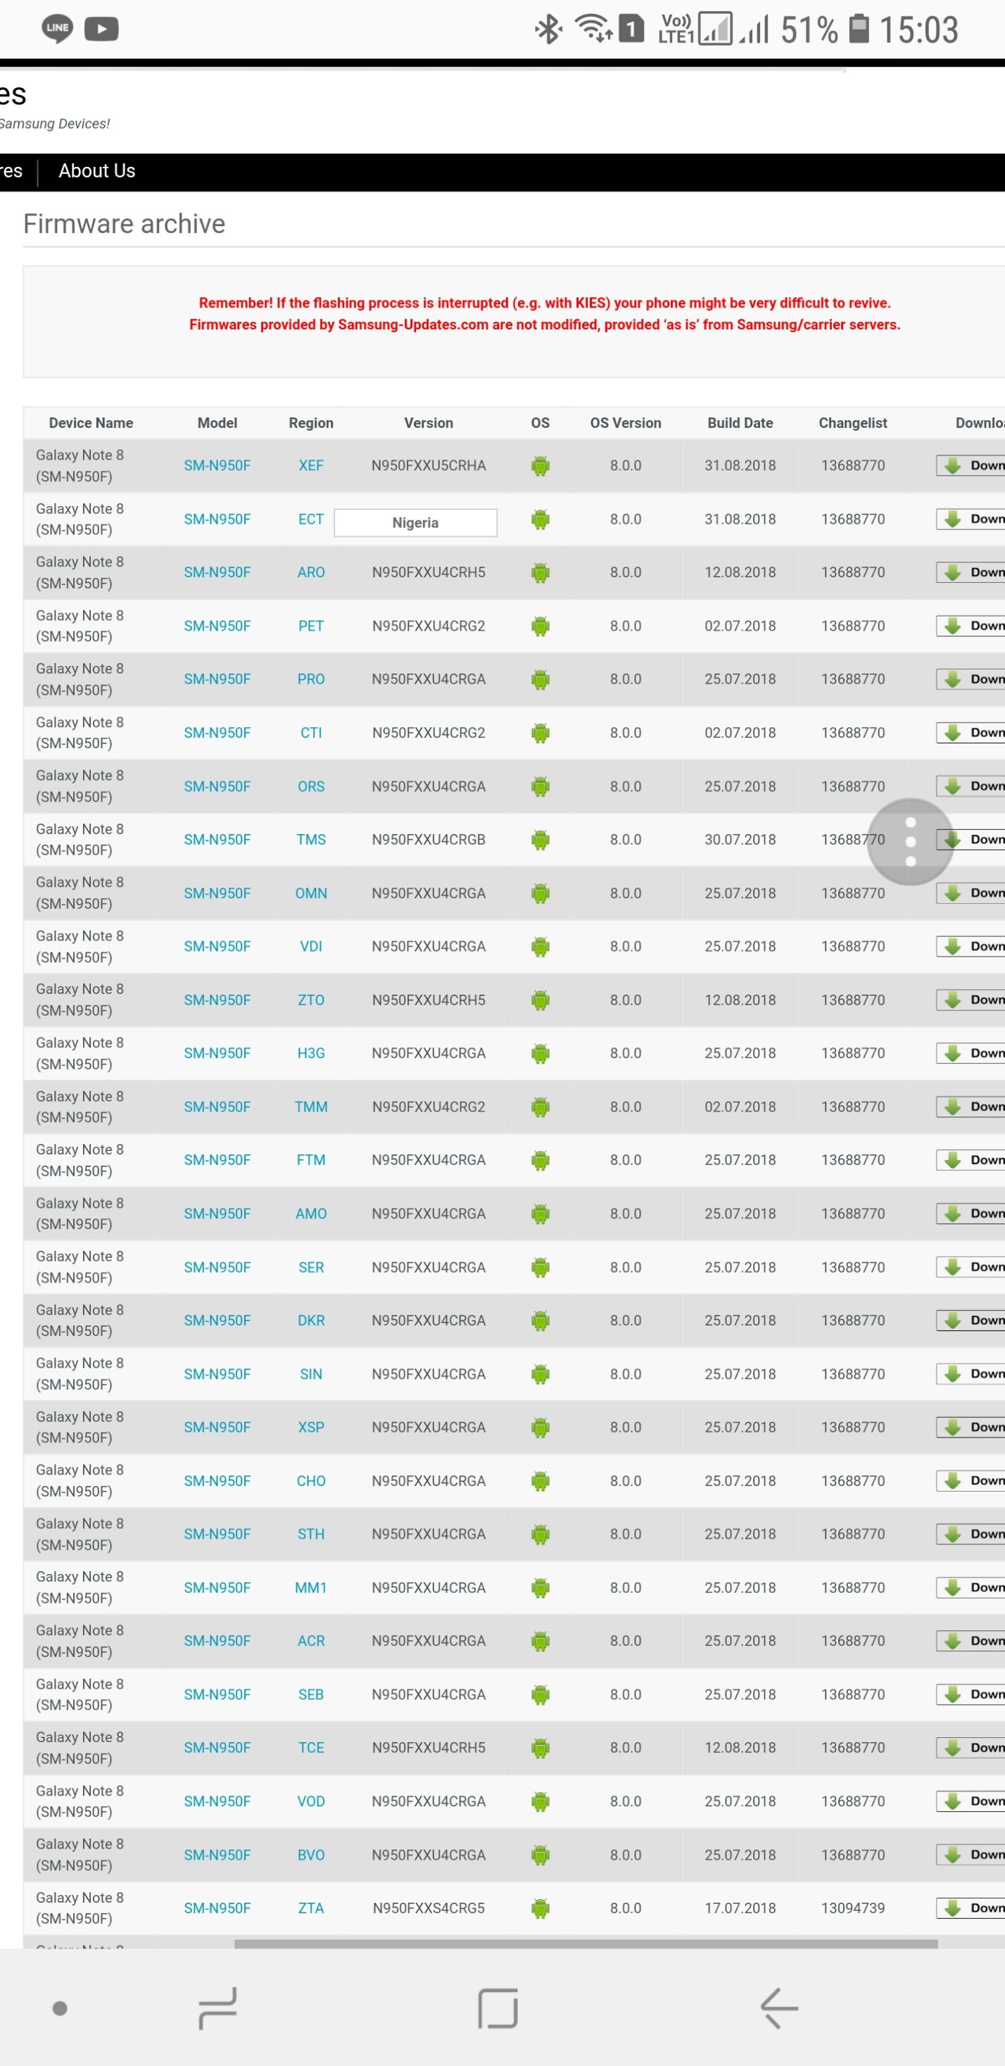Open the FTM region link
Viewport: 1005px width, 2066px height.
pos(311,1160)
